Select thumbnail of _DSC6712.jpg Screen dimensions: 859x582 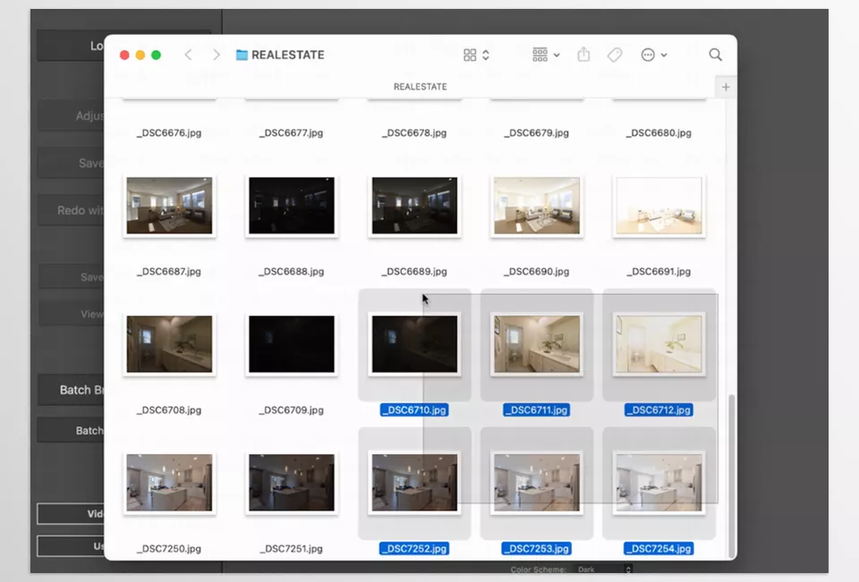659,344
